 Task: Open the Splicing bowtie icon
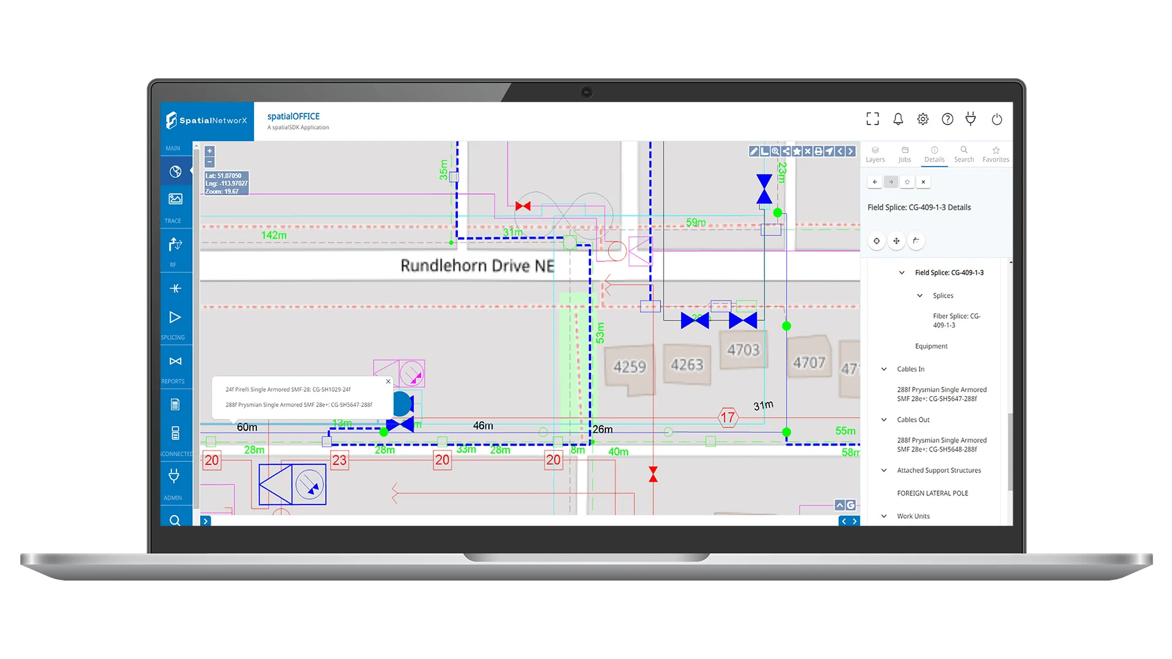click(175, 361)
